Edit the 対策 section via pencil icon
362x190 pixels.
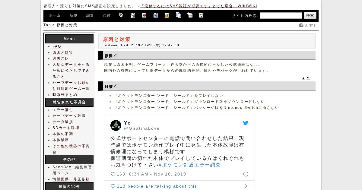coord(116,86)
